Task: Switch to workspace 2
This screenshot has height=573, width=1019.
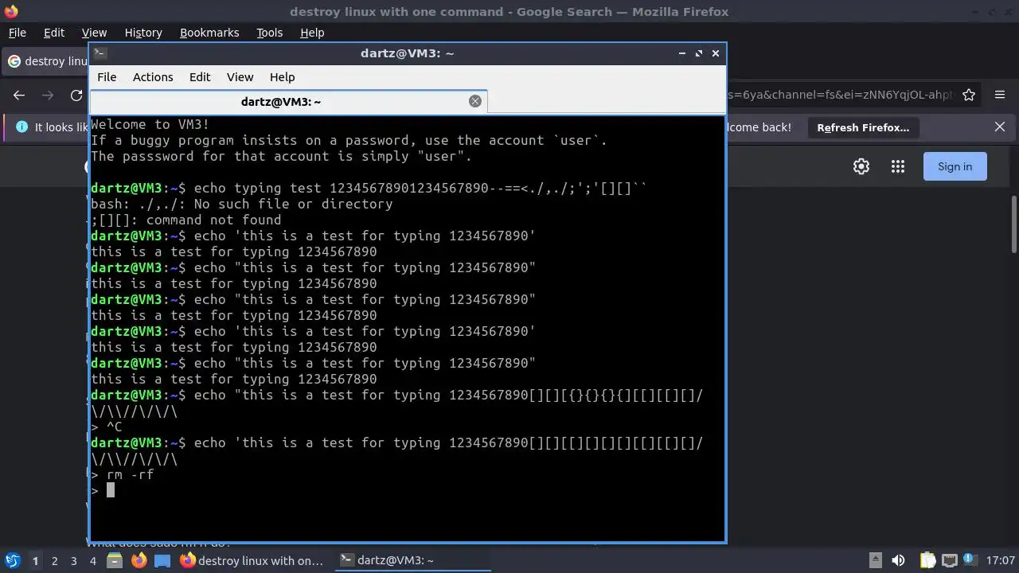Action: tap(54, 560)
